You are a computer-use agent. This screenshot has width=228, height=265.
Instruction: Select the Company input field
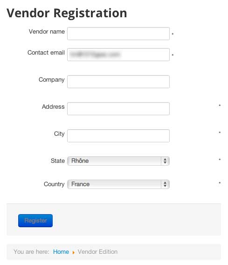coord(118,82)
